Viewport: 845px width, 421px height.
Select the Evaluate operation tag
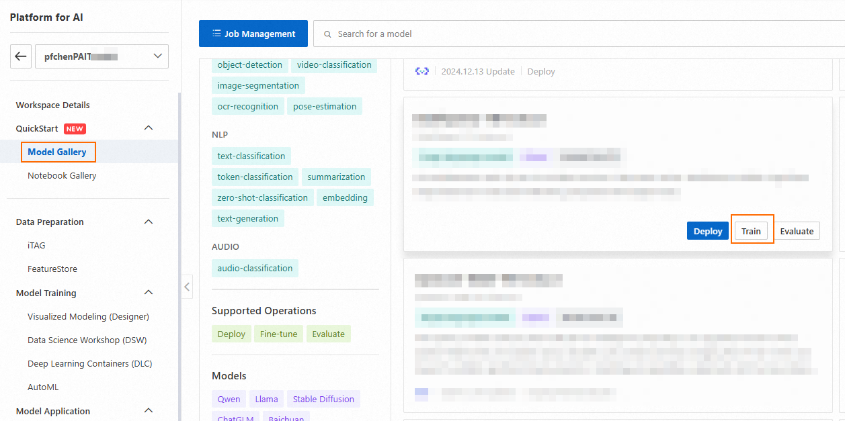tap(329, 334)
